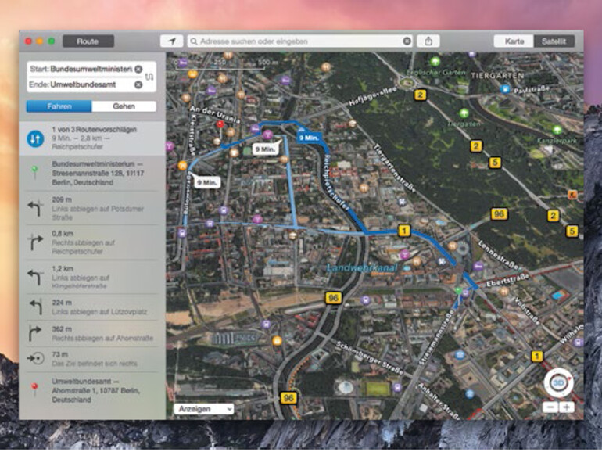The height and width of the screenshot is (452, 602).
Task: Click white 9 Min. label beside Kleiststraße route
Action: (208, 182)
